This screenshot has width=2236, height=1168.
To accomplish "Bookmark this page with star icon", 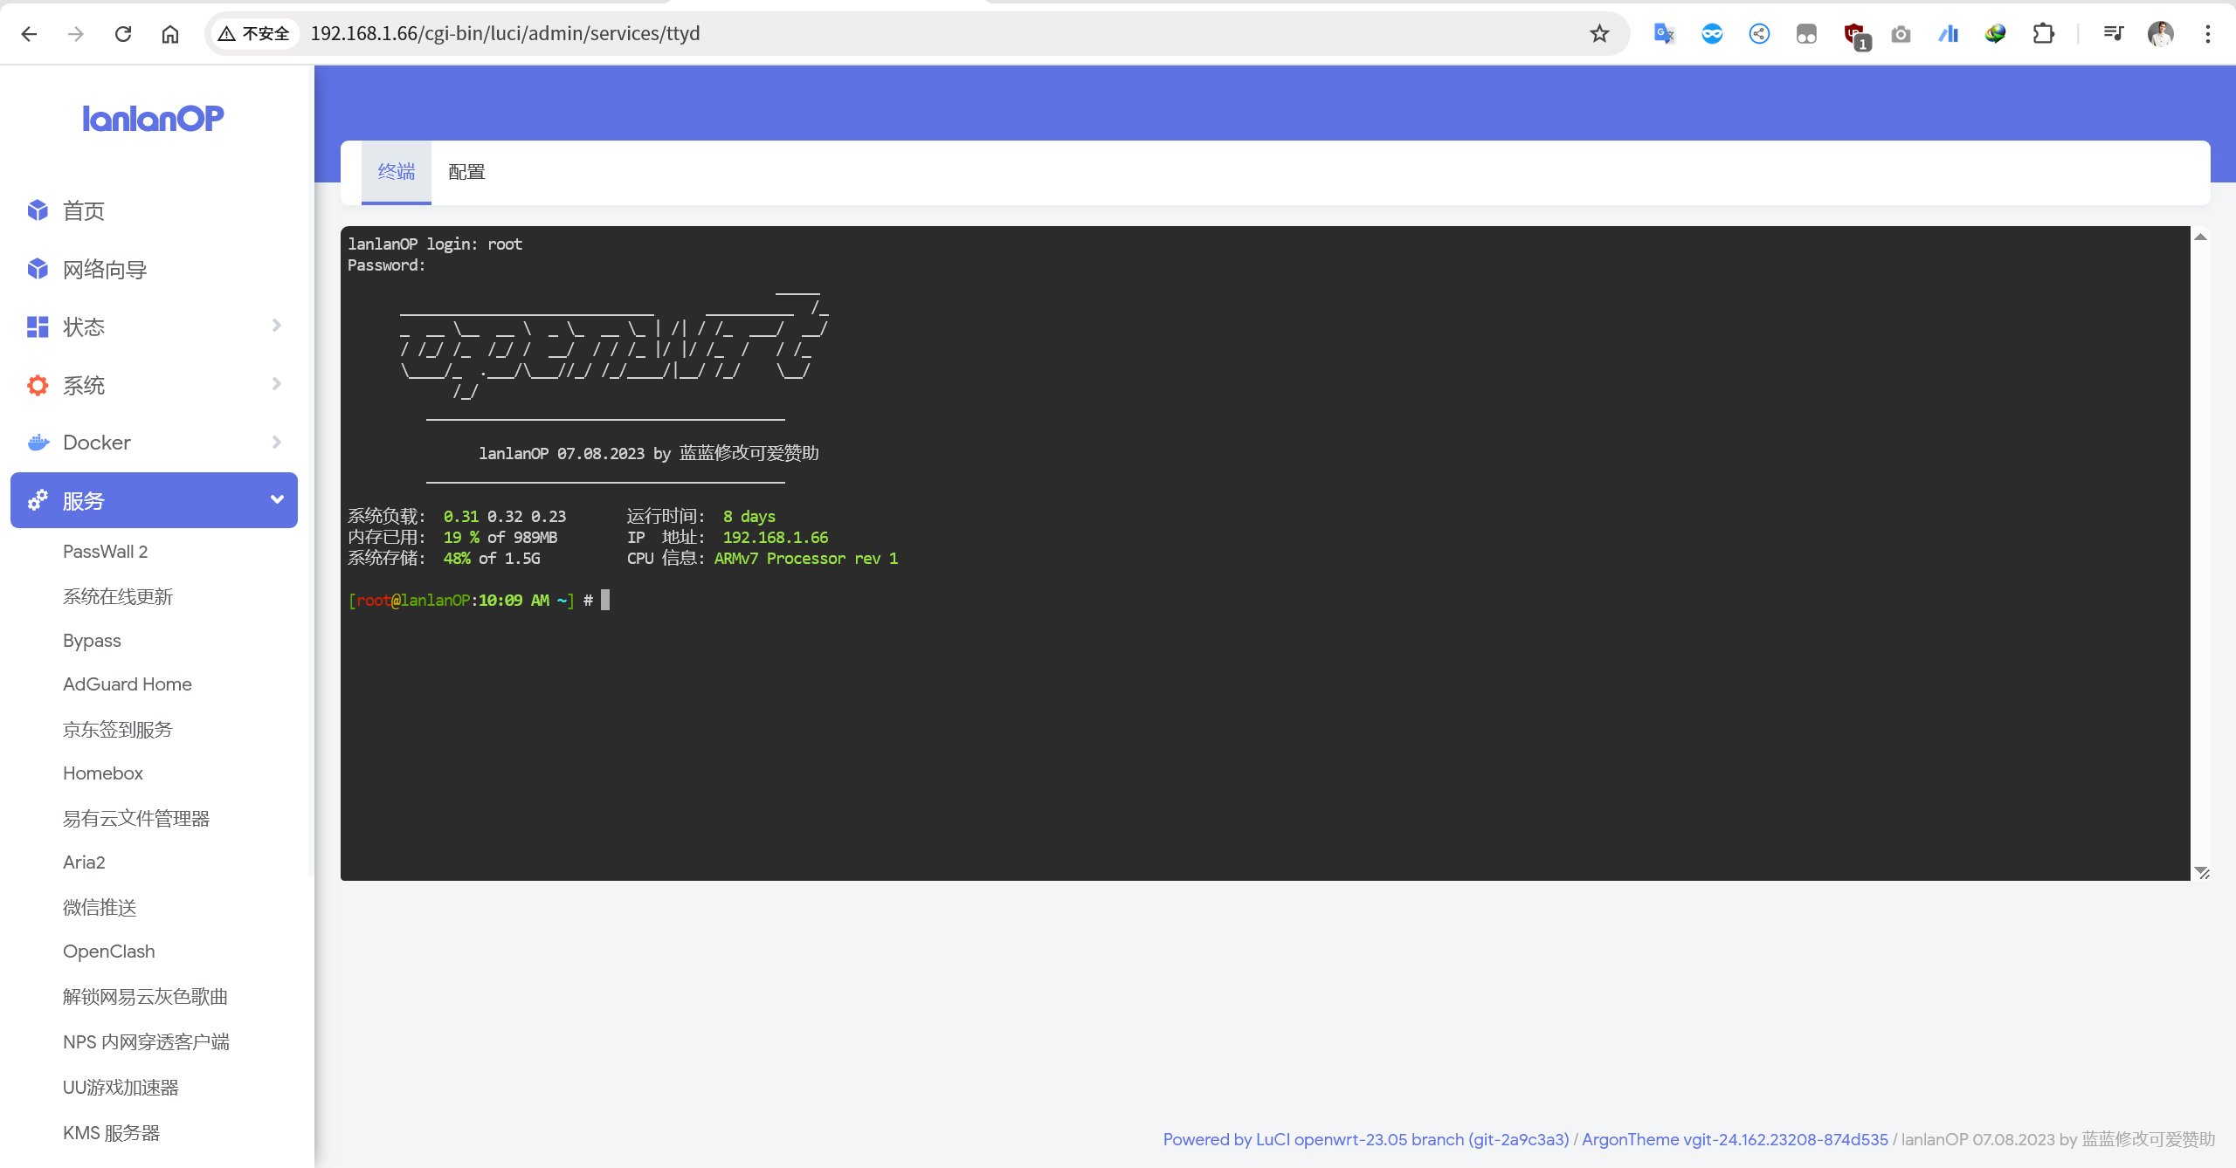I will (x=1598, y=33).
